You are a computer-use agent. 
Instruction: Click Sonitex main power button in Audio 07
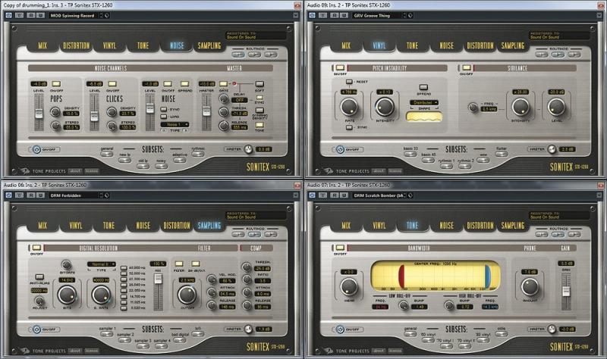click(340, 329)
